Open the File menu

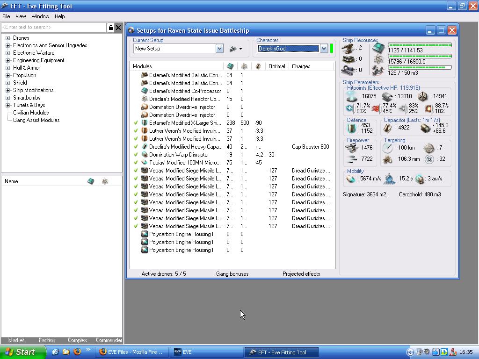point(6,16)
